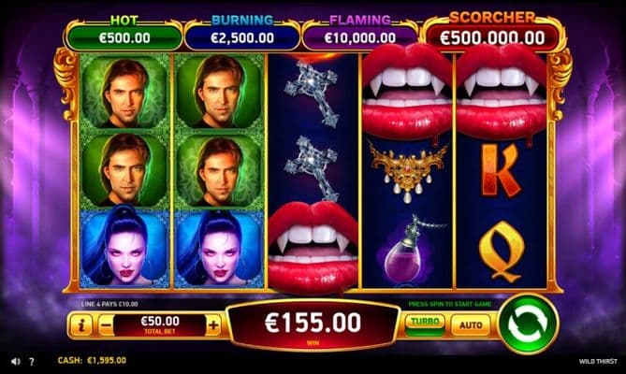626x374 pixels.
Task: Click the cash balance €1,595.00 text
Action: pyautogui.click(x=92, y=361)
